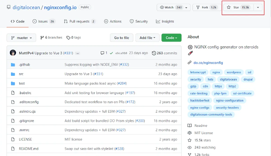Open the nginxconfig.io repository link

(x=60, y=7)
